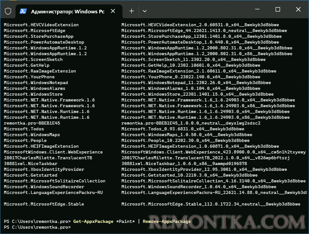Click the PowerShell icon on the tab

(x=23, y=11)
